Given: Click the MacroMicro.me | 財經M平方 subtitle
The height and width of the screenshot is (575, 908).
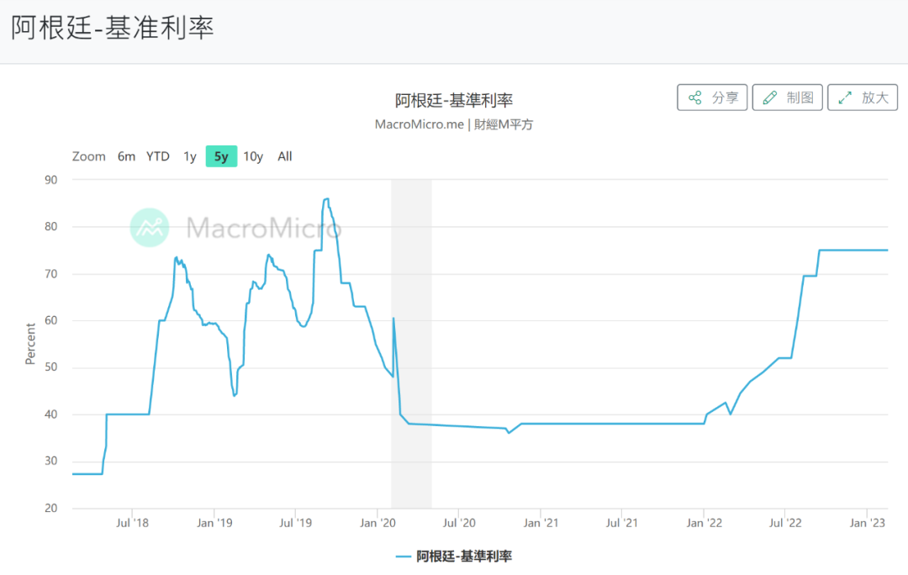Looking at the screenshot, I should click(x=454, y=124).
